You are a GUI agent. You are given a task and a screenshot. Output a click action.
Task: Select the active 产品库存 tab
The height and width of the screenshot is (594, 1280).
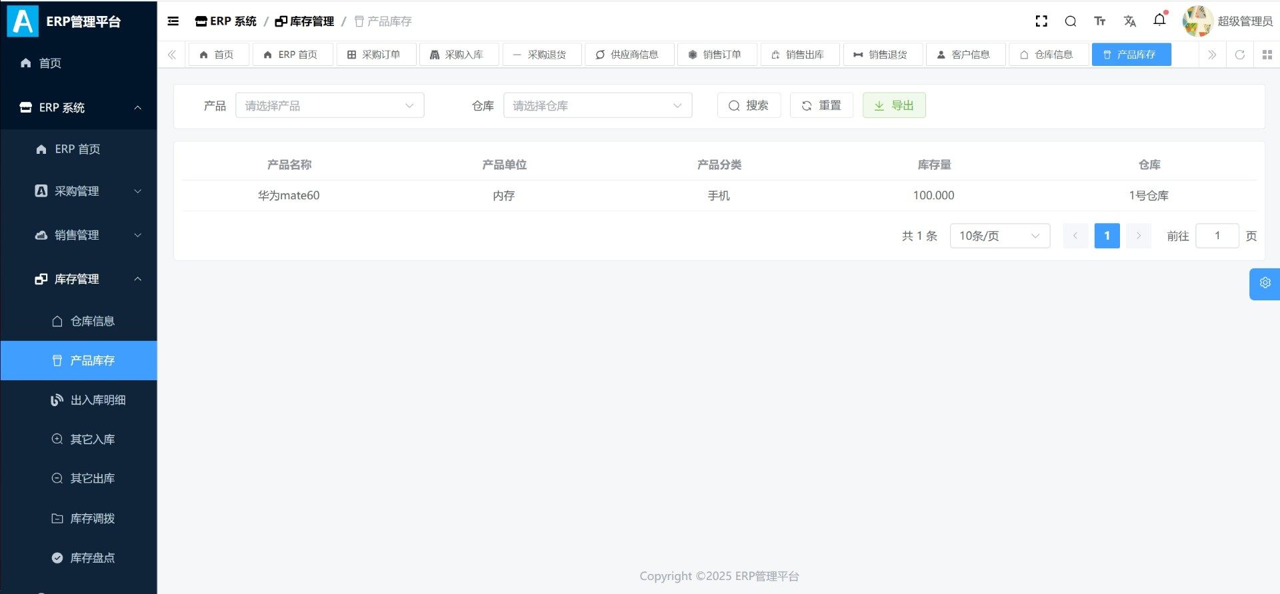pos(1131,55)
